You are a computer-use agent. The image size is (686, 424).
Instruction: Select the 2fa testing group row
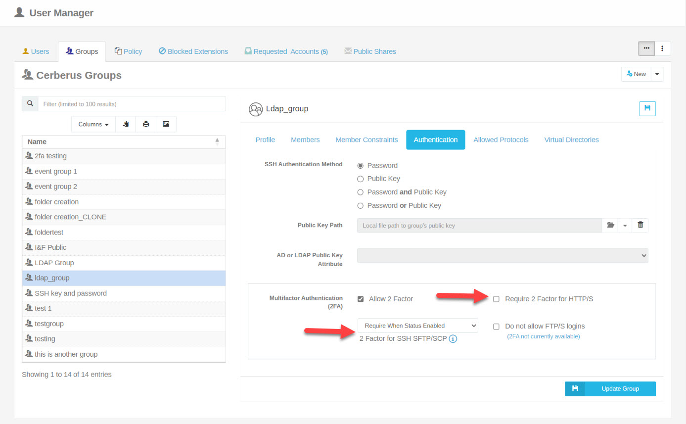(124, 156)
